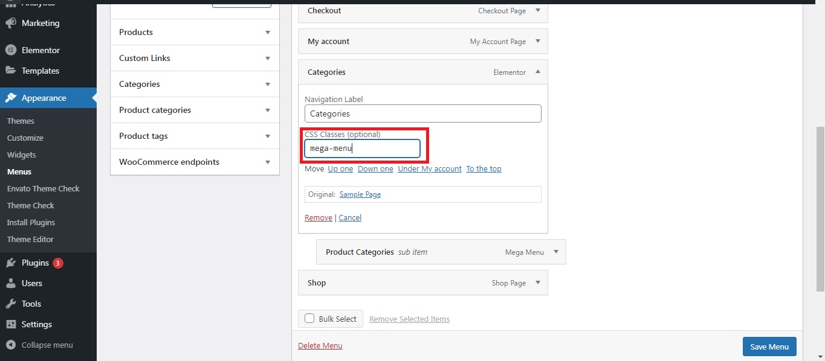Click the Remove link for Categories item
This screenshot has width=825, height=361.
[318, 218]
